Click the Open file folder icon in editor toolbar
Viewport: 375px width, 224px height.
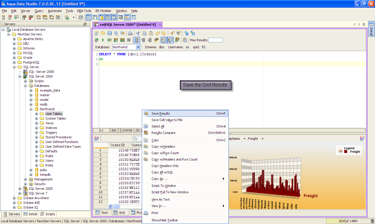pos(103,33)
